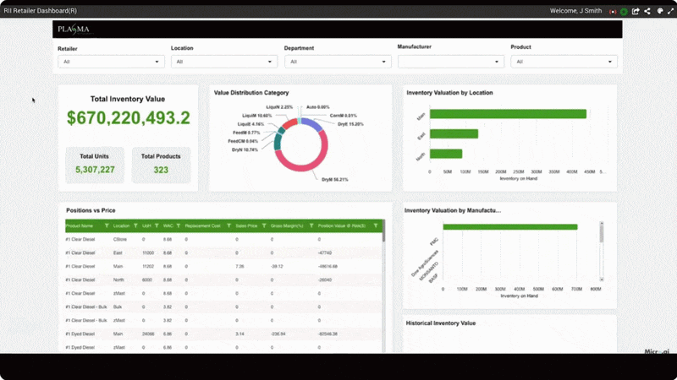
Task: Click the share network icon in top bar
Action: click(647, 12)
